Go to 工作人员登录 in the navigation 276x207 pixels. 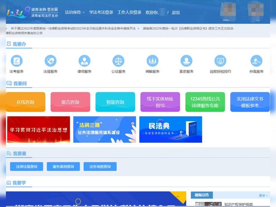[130, 12]
